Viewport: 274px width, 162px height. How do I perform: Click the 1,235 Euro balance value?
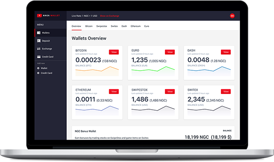[140, 60]
